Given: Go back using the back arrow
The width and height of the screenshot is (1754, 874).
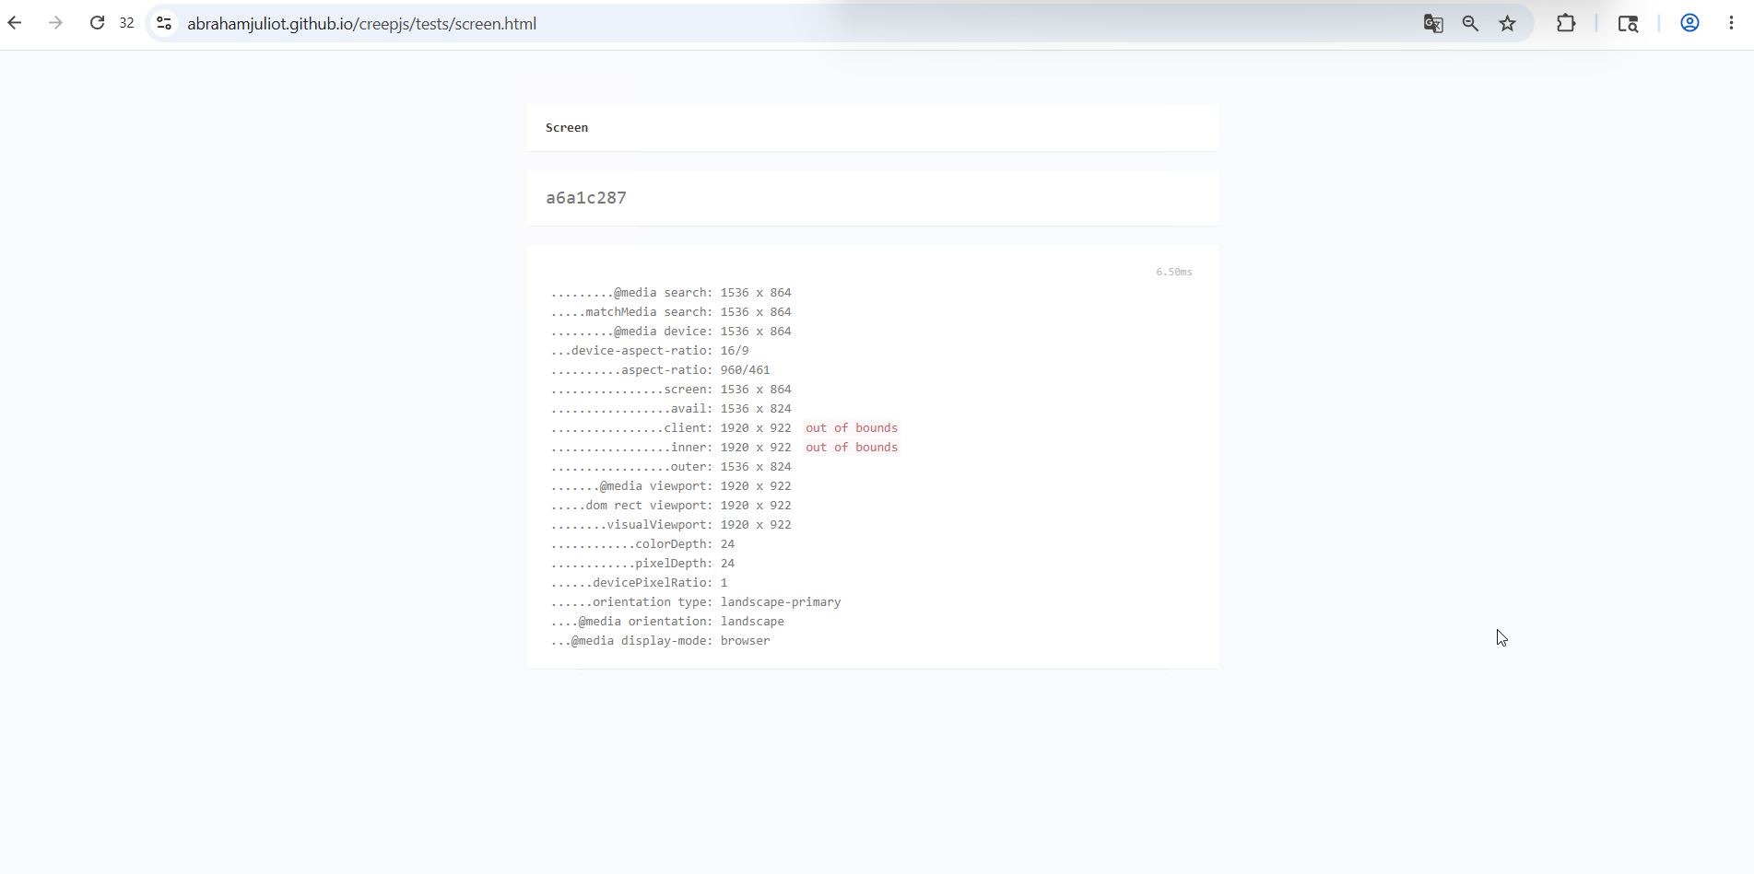Looking at the screenshot, I should (15, 23).
